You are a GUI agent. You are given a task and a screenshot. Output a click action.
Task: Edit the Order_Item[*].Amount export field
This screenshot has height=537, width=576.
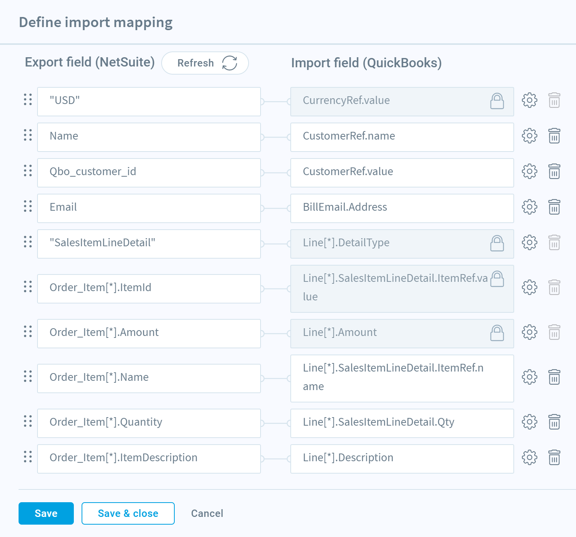coord(149,334)
